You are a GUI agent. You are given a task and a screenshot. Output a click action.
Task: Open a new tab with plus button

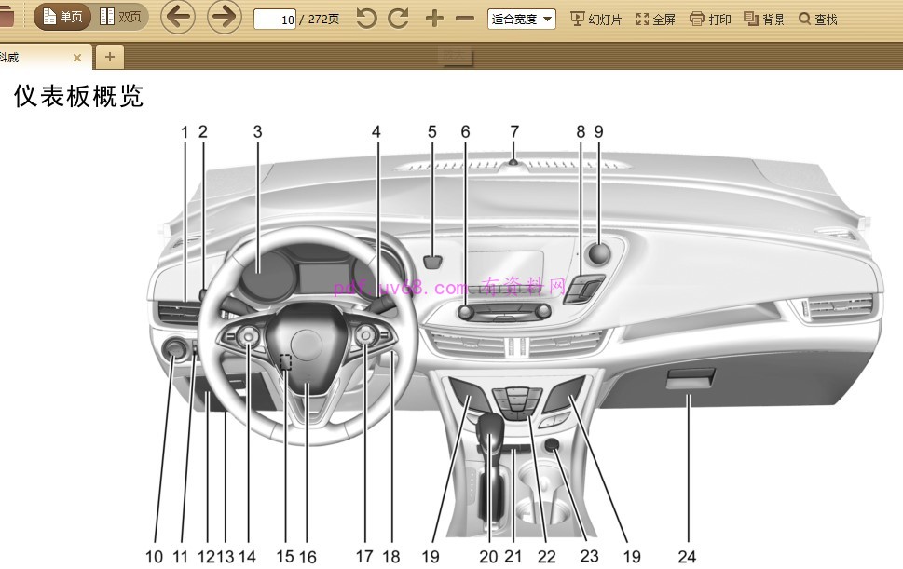[109, 57]
